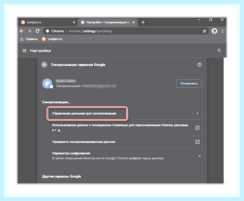Expand Параметры шифрования chevron

coord(200,156)
